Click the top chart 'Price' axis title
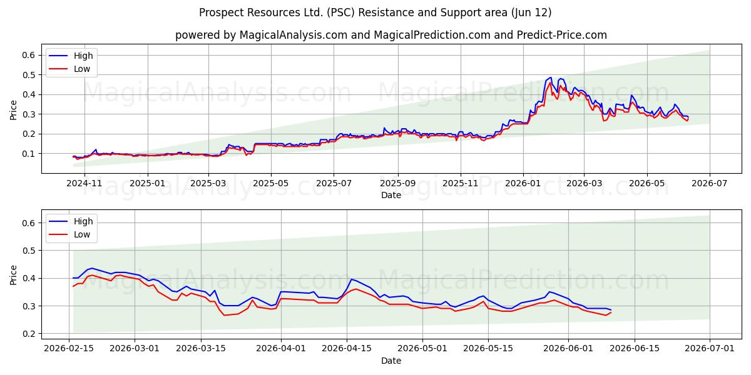The image size is (751, 375). 14,109
